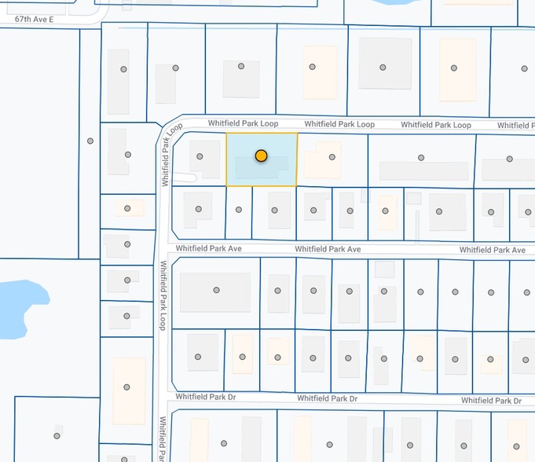Click the rightmost 'Whitfield Park Ave' label
This screenshot has height=462, width=535.
tap(493, 250)
